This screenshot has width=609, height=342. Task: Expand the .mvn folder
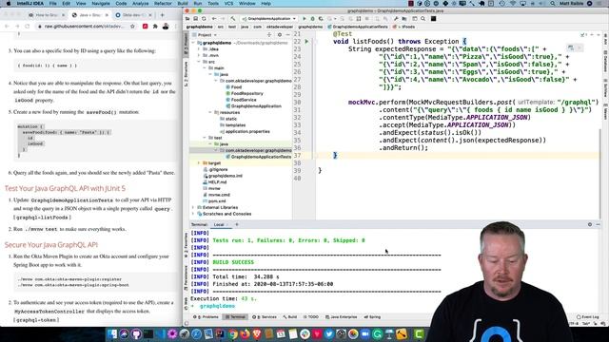pos(199,55)
